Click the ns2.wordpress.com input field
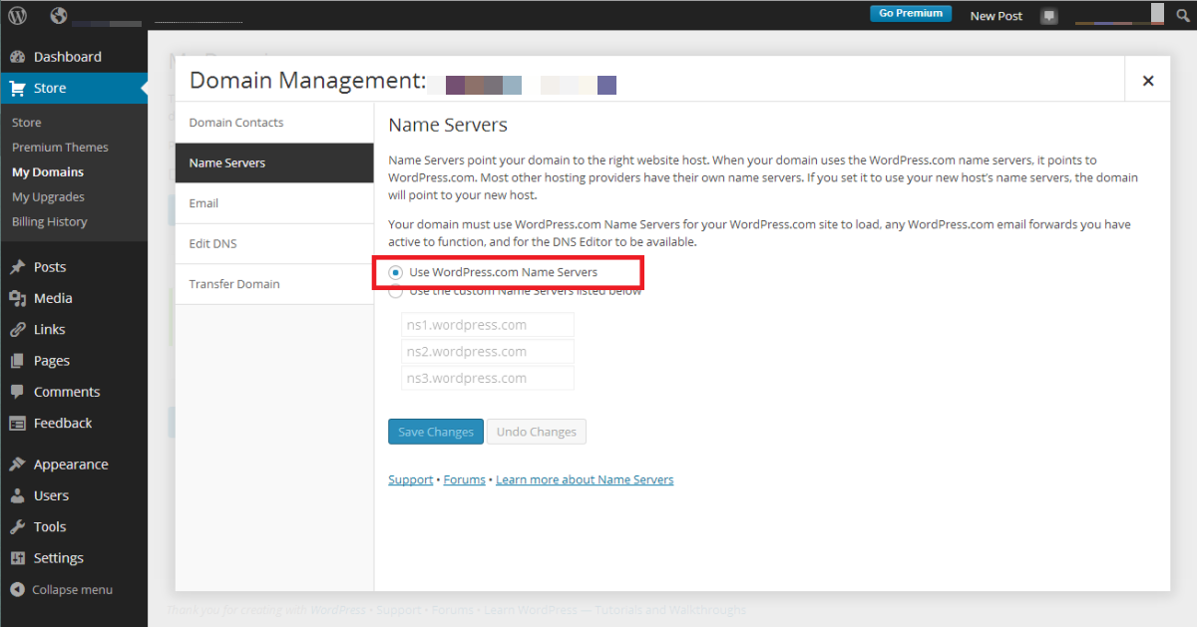1197x627 pixels. 488,352
